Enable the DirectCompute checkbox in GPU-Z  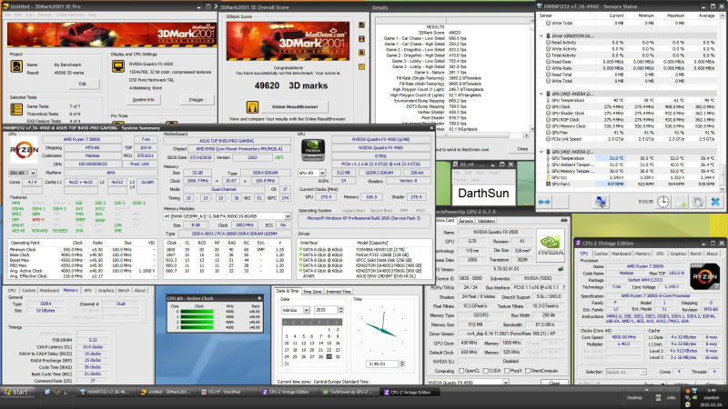pyautogui.click(x=528, y=371)
